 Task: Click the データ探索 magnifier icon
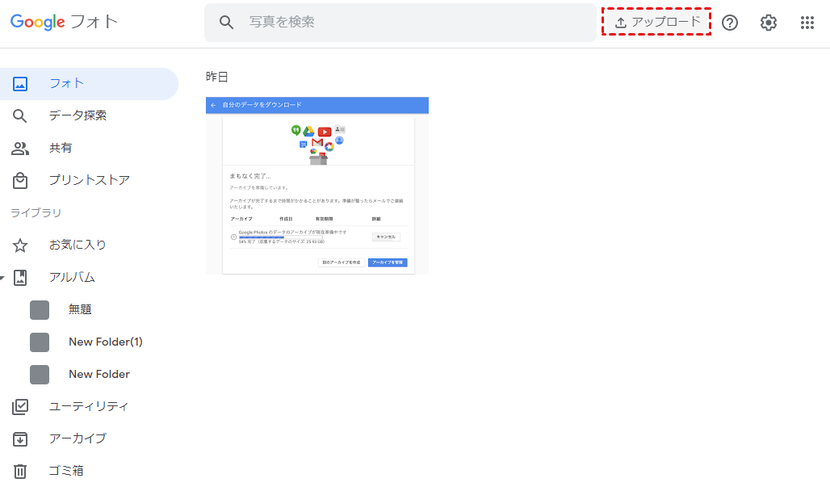[19, 116]
